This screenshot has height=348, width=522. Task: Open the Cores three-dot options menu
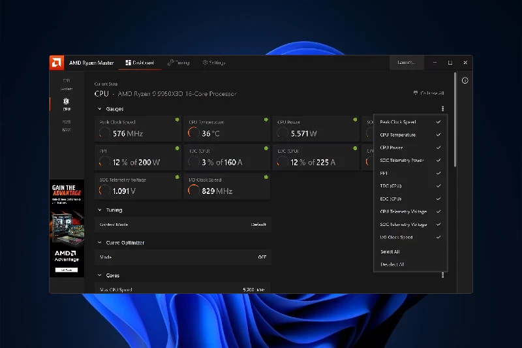coord(442,275)
